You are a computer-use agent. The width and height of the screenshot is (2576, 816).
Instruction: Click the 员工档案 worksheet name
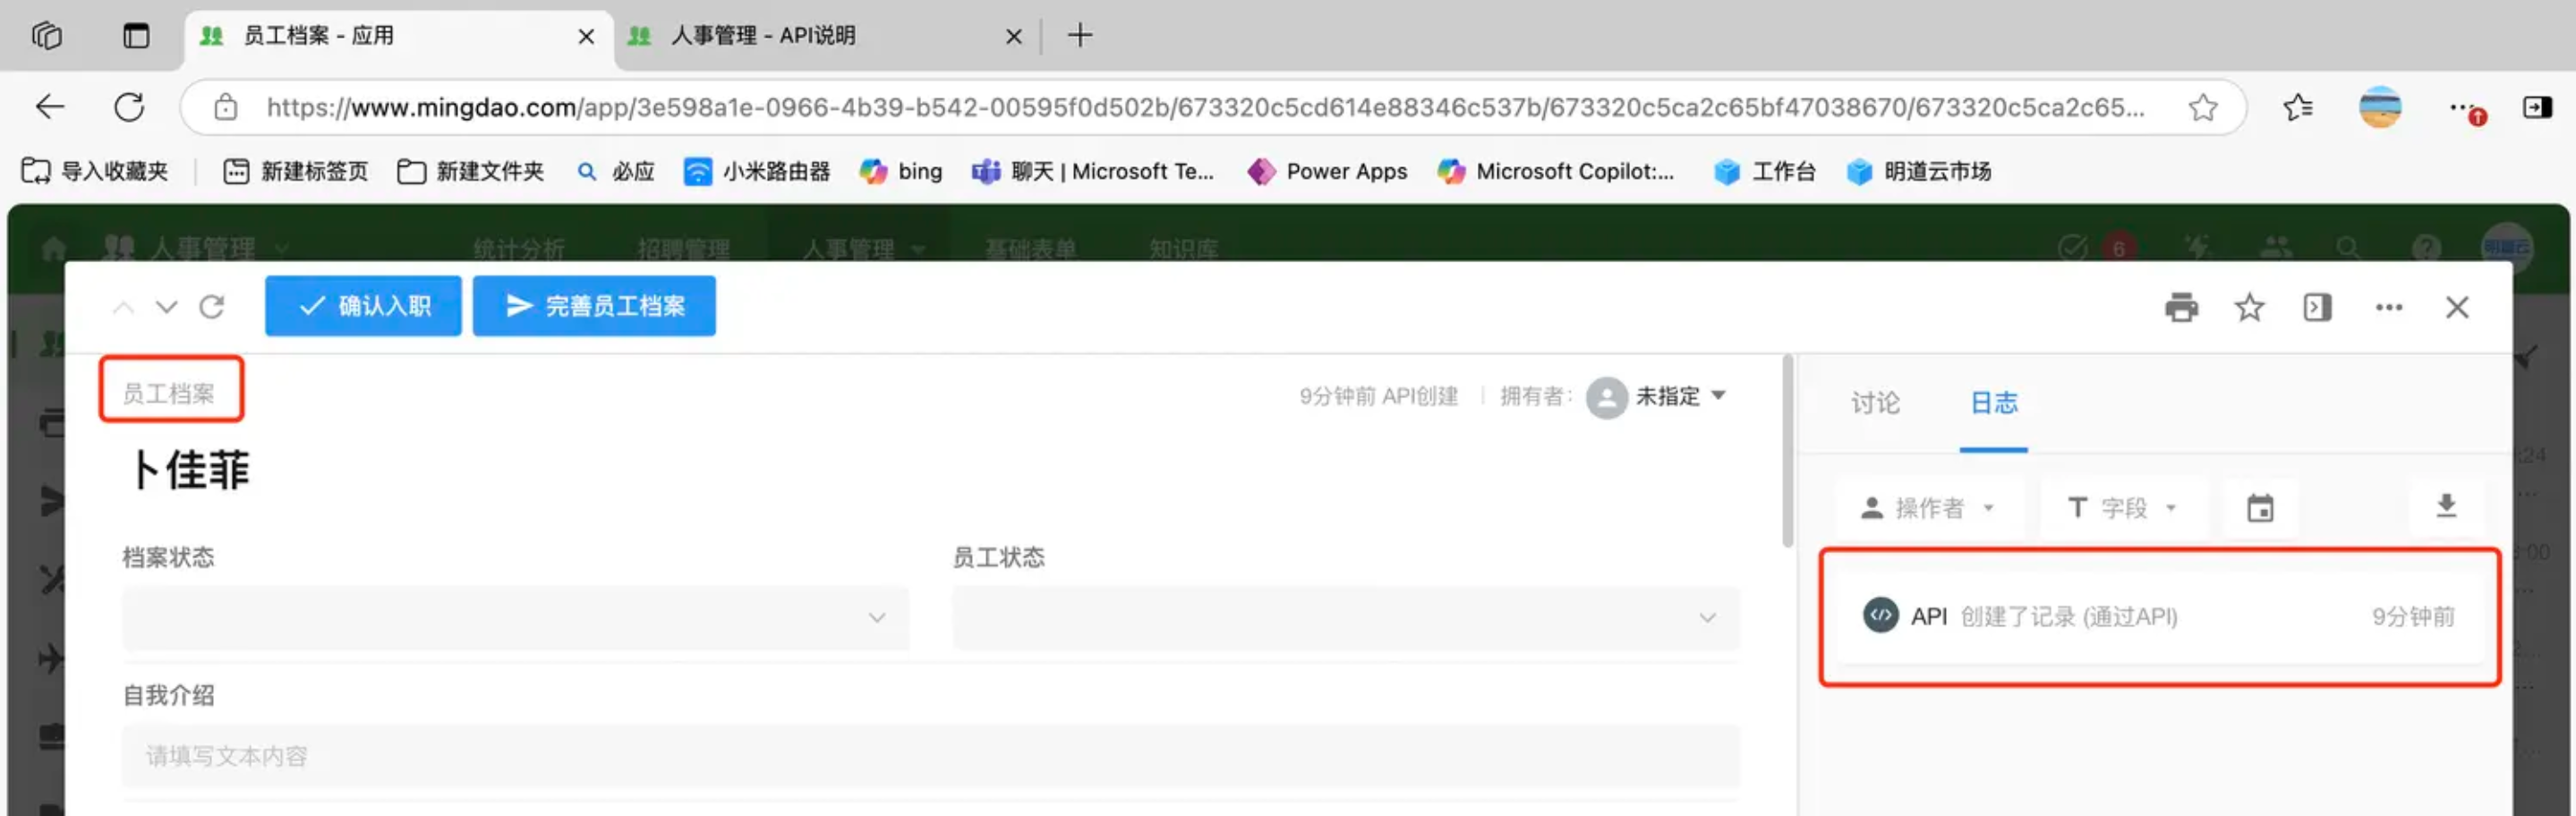(169, 394)
